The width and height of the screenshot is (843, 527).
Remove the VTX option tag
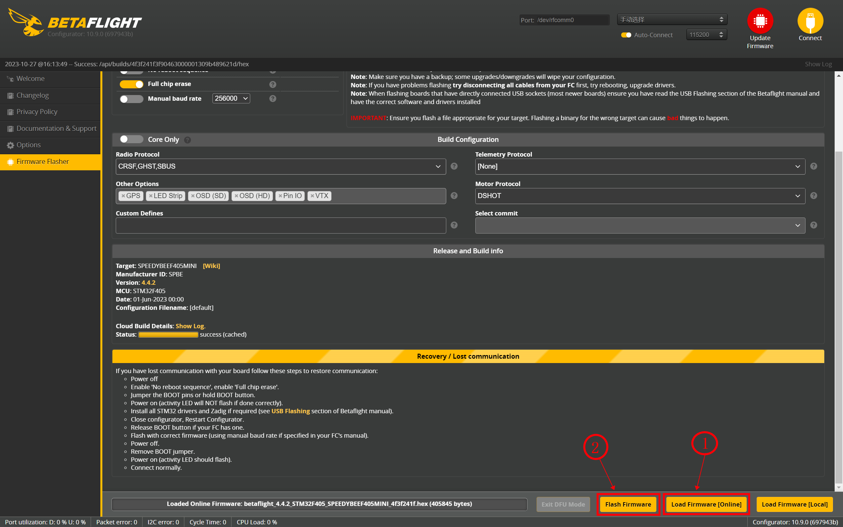(312, 196)
